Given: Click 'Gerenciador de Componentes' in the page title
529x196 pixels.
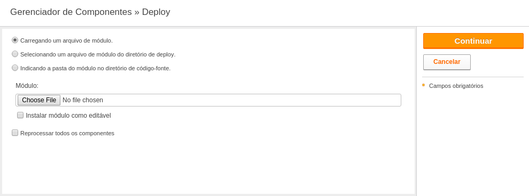Looking at the screenshot, I should point(71,12).
